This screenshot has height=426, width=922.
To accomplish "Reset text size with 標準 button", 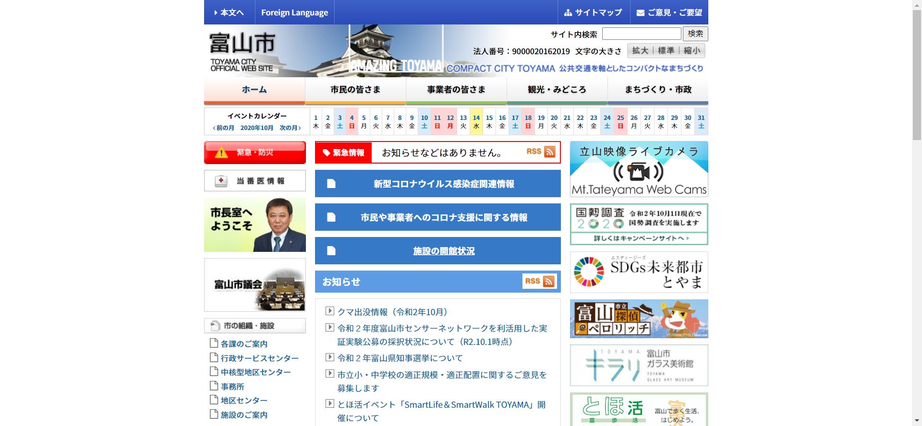I will [666, 51].
